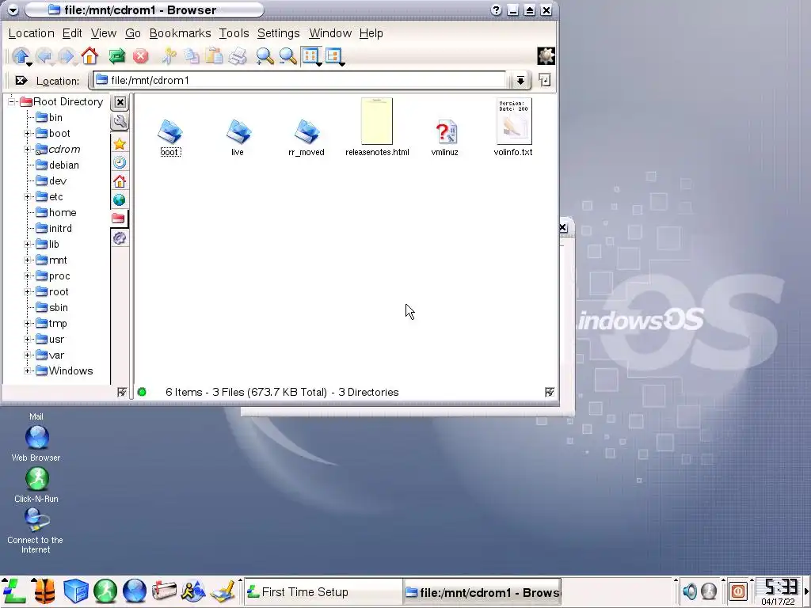811x608 pixels.
Task: Click the animated gear icon
Action: [546, 56]
